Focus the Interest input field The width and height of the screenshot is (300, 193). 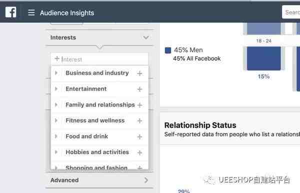99,59
